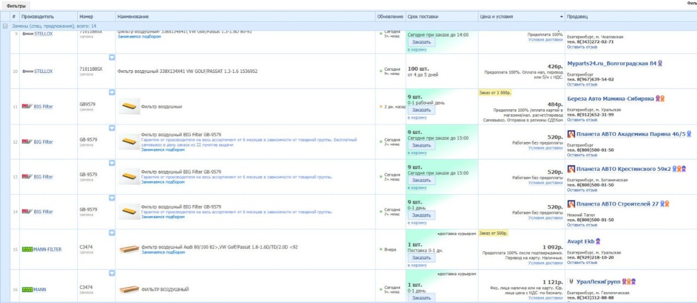Click Заказать for Avapt Ekb offer 1 092р
Image resolution: width=697 pixels, height=303 pixels.
[x=421, y=258]
